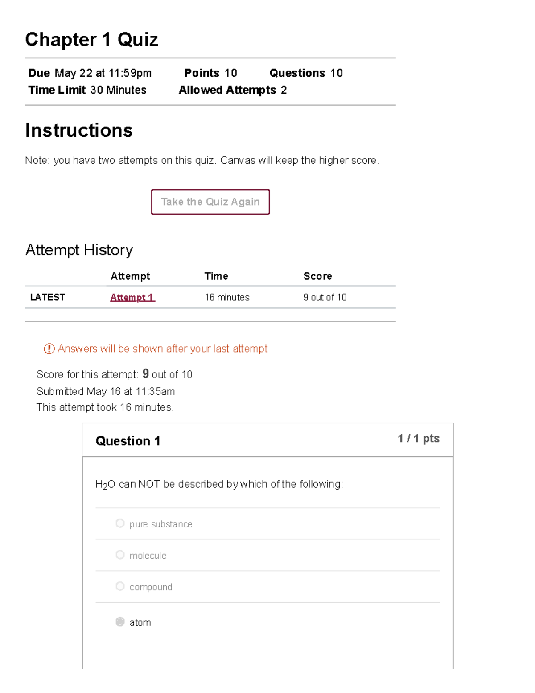
Task: Click the Attempt History heading
Action: click(x=79, y=250)
